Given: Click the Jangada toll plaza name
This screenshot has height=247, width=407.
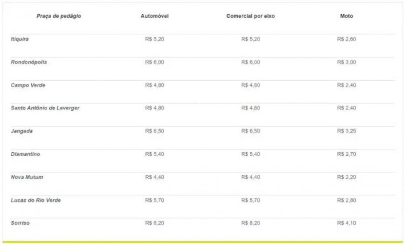Looking at the screenshot, I should pyautogui.click(x=21, y=131).
